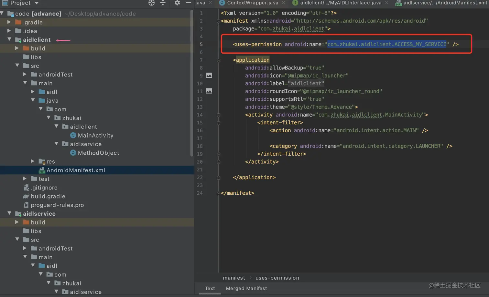Click the android.intent.action.MAIN action line
This screenshot has height=297, width=489.
pos(349,130)
